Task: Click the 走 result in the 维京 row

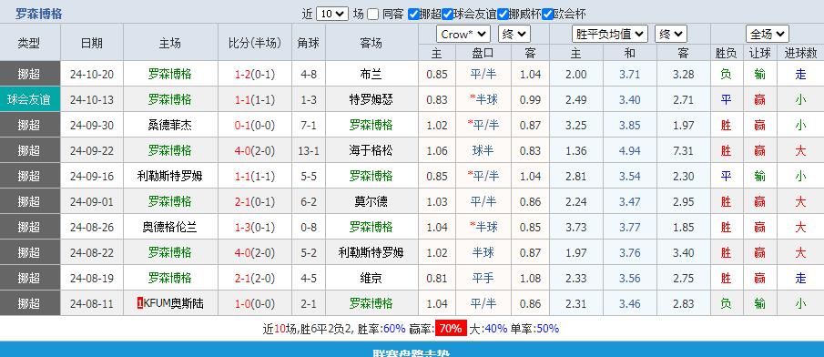Action: [800, 278]
